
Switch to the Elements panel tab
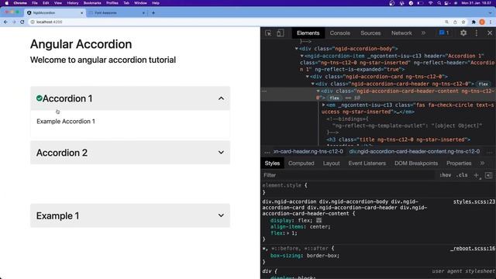pyautogui.click(x=308, y=33)
